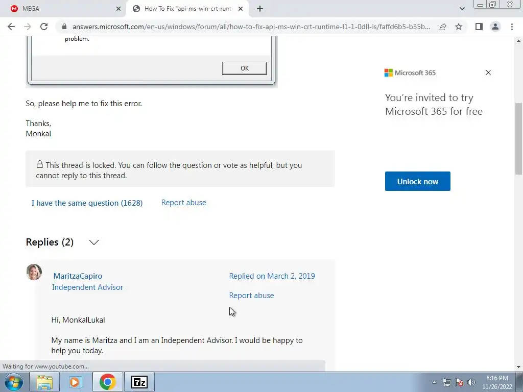Viewport: 523px width, 392px height.
Task: Open the tab search dropdown arrow
Action: (x=462, y=9)
